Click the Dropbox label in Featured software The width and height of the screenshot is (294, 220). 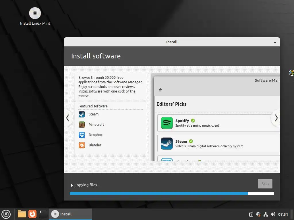[96, 135]
